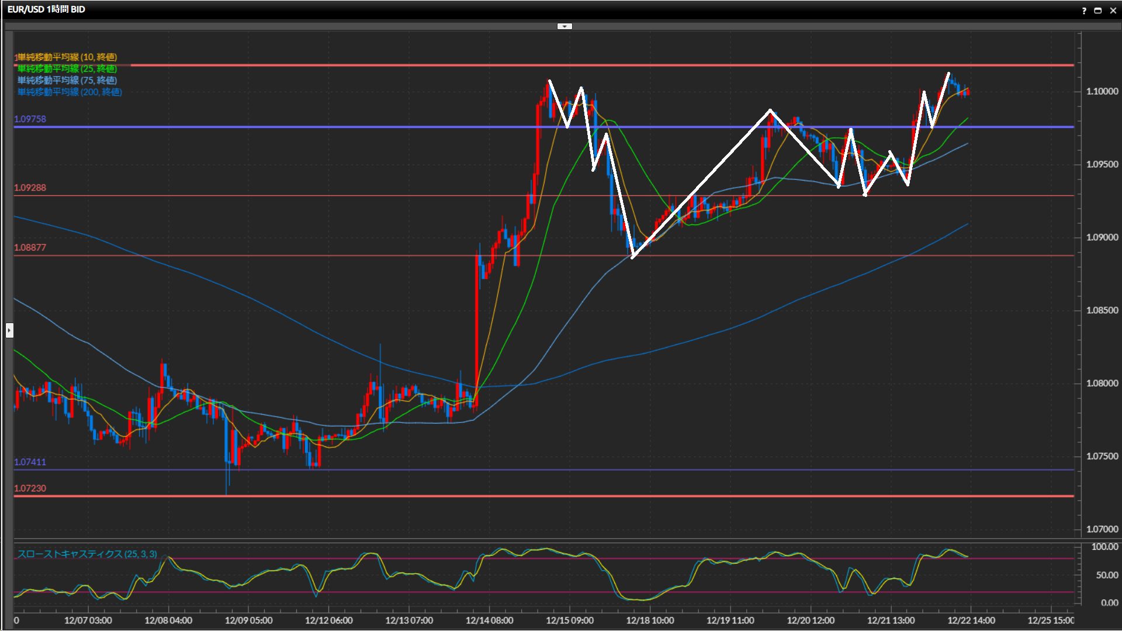Open the help question mark icon

click(1084, 10)
